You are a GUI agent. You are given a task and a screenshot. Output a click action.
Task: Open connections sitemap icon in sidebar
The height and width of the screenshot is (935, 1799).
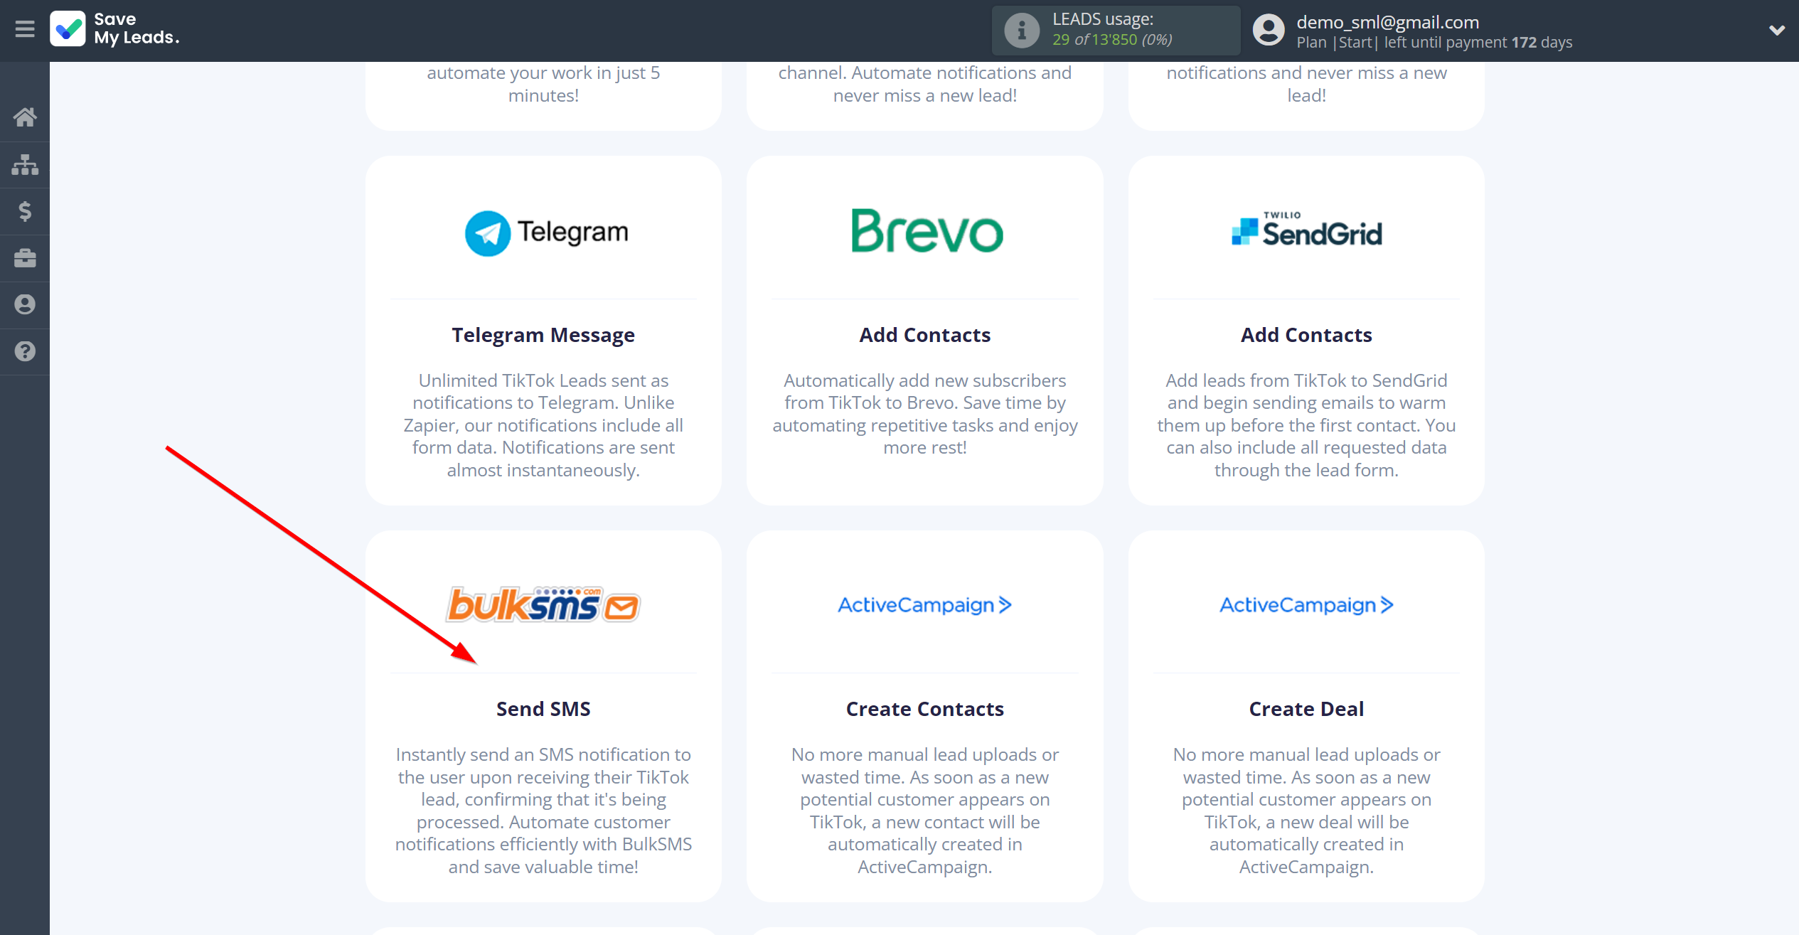tap(25, 164)
